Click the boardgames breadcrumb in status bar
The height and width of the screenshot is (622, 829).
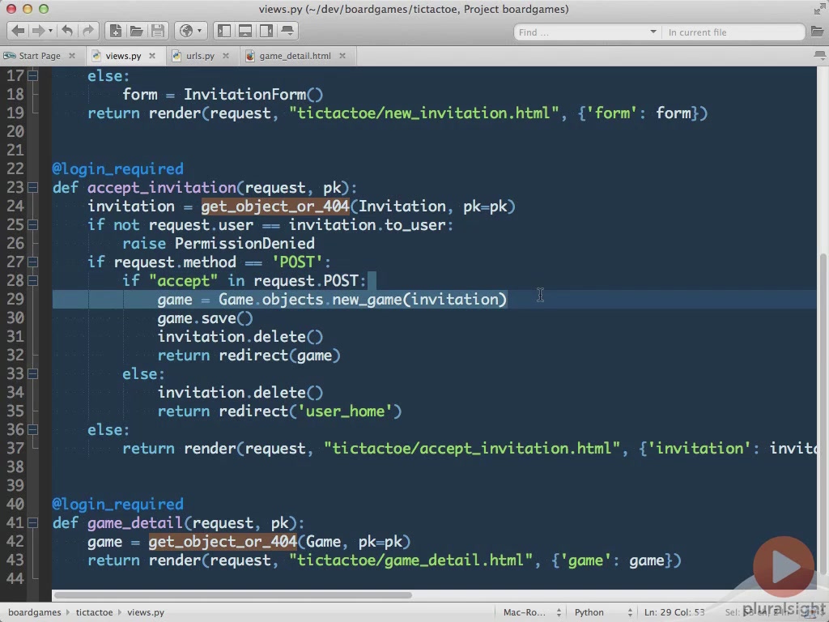click(x=35, y=612)
